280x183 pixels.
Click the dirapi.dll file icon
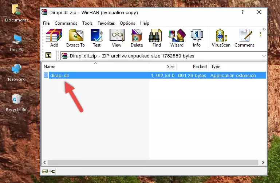coord(46,75)
